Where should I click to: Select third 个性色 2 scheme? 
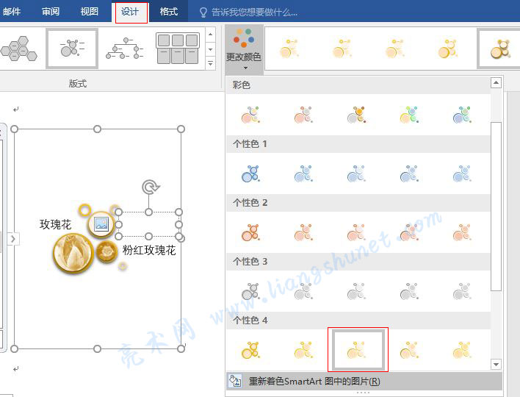pos(356,232)
